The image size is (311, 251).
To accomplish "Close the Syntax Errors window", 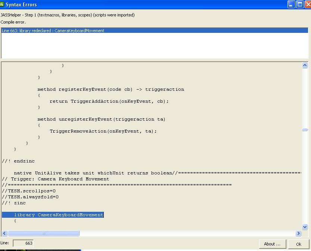I will pos(308,4).
